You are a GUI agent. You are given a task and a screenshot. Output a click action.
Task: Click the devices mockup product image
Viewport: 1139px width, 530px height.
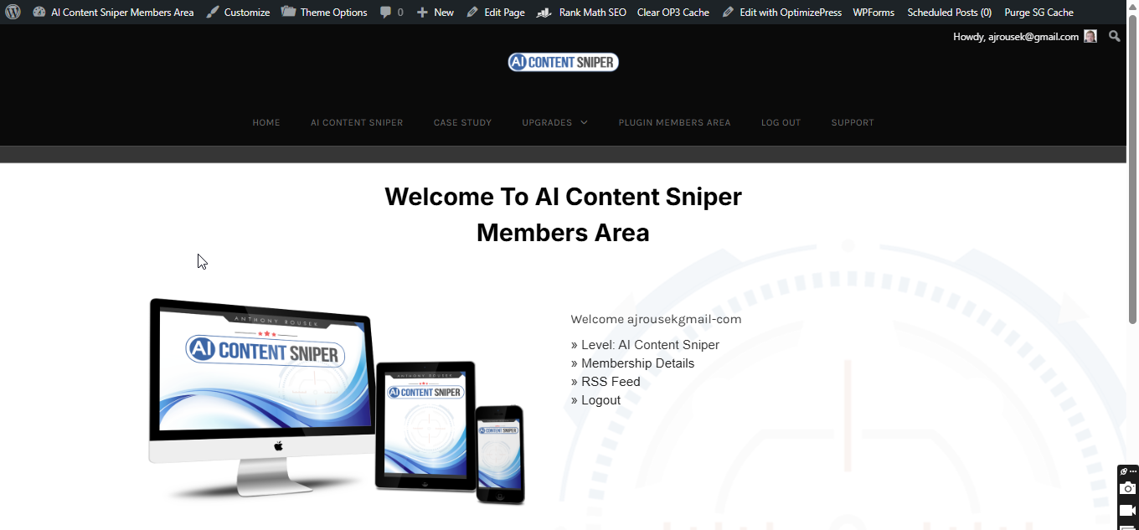[337, 400]
